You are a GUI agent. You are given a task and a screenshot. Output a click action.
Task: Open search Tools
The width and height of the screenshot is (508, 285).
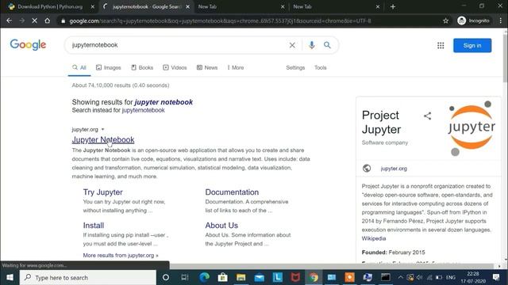(321, 67)
